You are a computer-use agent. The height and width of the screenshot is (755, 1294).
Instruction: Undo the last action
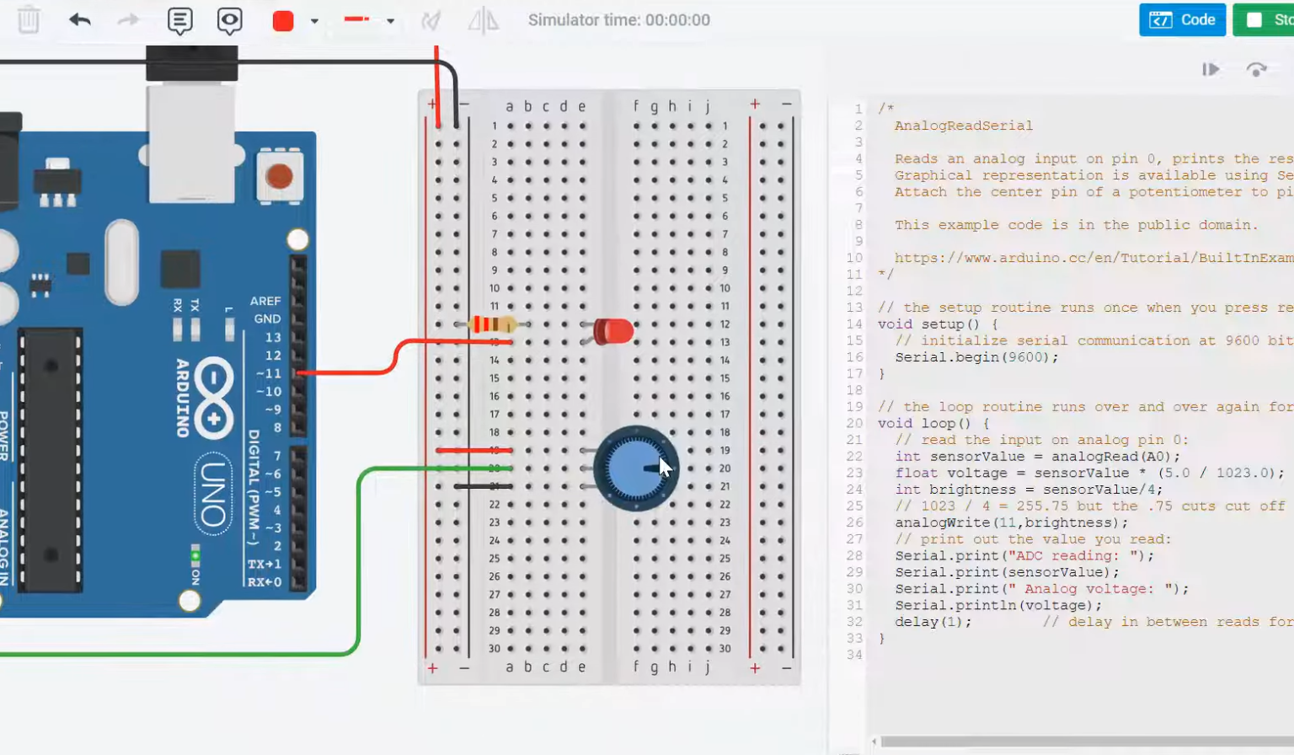pyautogui.click(x=80, y=19)
